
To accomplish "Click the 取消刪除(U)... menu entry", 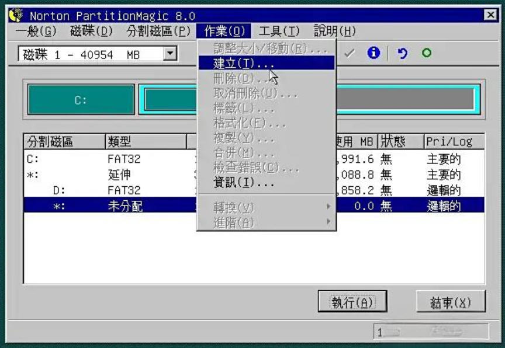I will coord(267,93).
